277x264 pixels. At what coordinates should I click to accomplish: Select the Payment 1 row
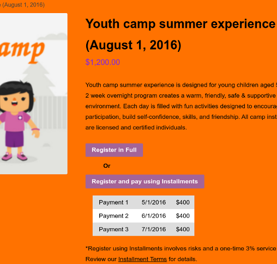click(144, 203)
